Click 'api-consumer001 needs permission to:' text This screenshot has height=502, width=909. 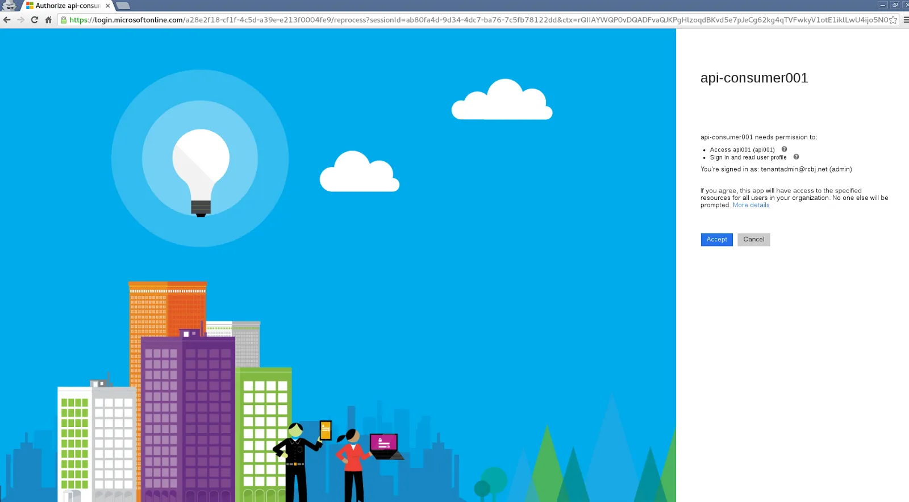[x=759, y=137]
